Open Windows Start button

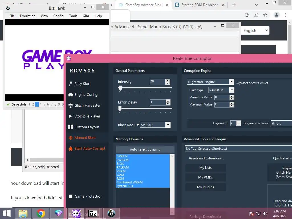(x=7, y=213)
